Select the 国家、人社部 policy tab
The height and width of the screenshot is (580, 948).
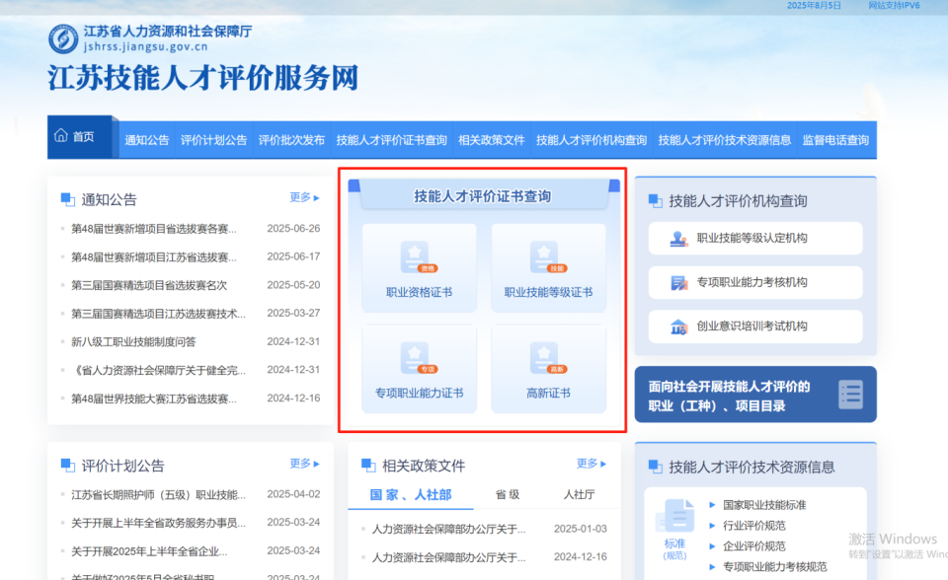tap(411, 495)
